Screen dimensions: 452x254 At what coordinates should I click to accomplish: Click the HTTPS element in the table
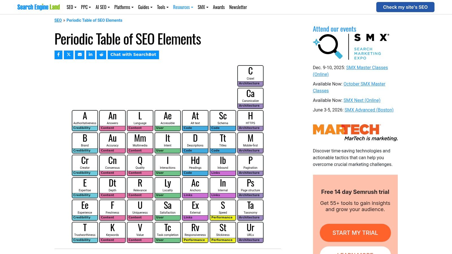click(x=250, y=120)
